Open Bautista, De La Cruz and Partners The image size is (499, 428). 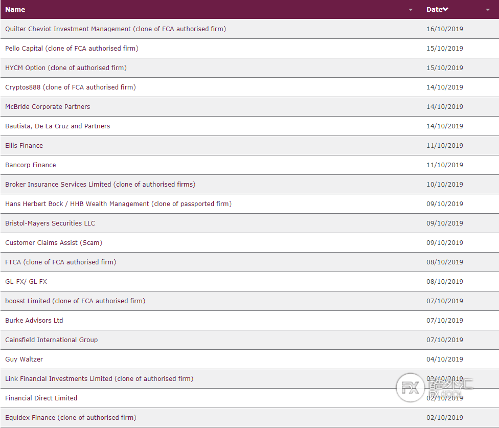(x=58, y=126)
